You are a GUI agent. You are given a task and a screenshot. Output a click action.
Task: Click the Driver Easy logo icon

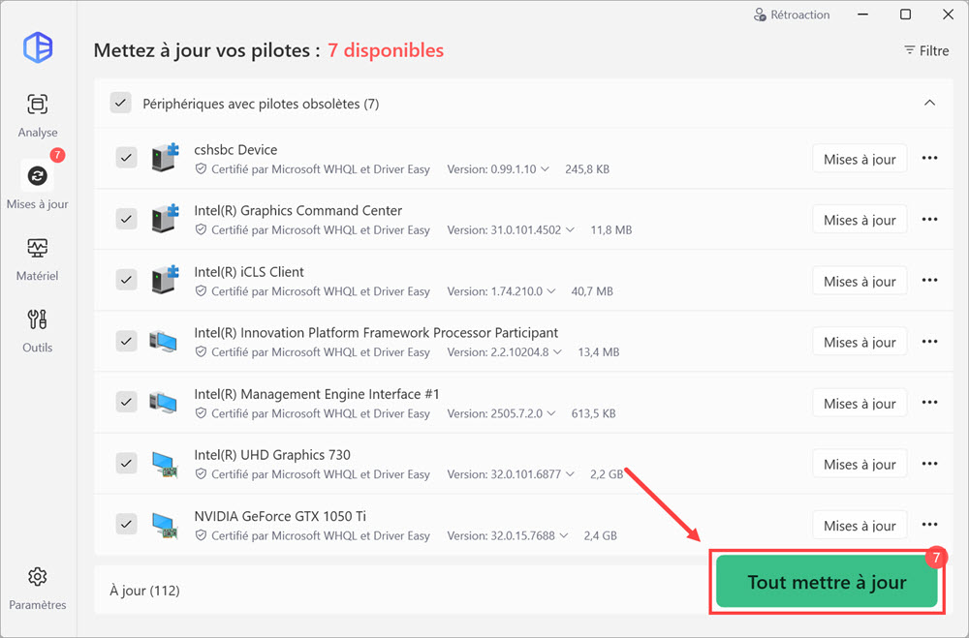point(38,46)
